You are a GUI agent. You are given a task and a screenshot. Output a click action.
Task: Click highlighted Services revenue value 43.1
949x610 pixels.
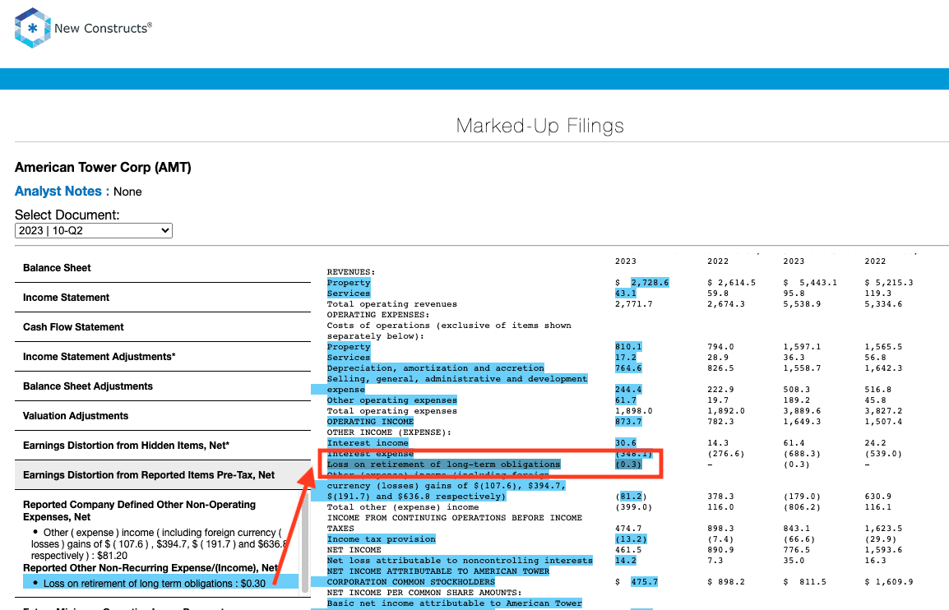point(626,293)
